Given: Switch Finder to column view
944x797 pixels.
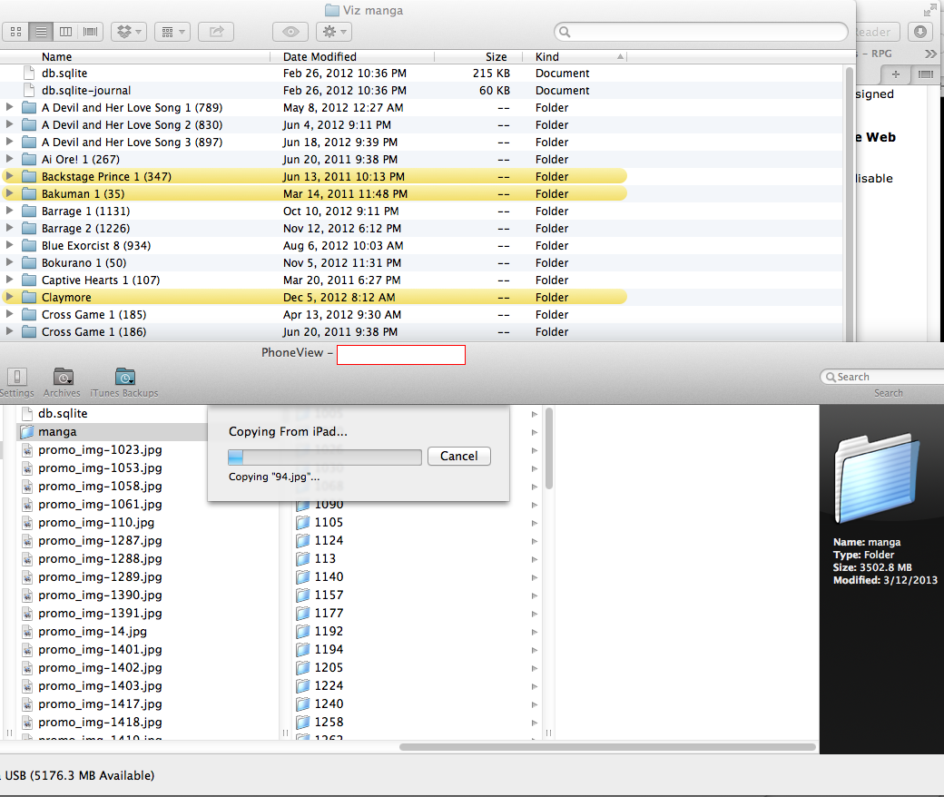Looking at the screenshot, I should 65,32.
